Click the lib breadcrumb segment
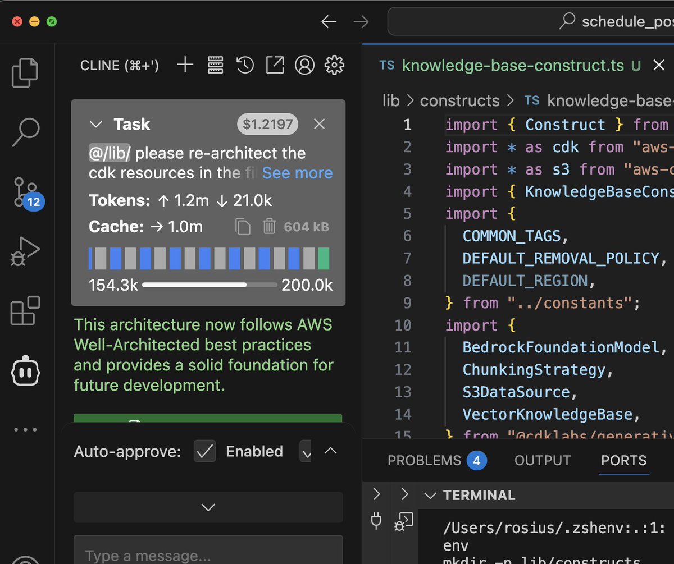 pos(391,100)
